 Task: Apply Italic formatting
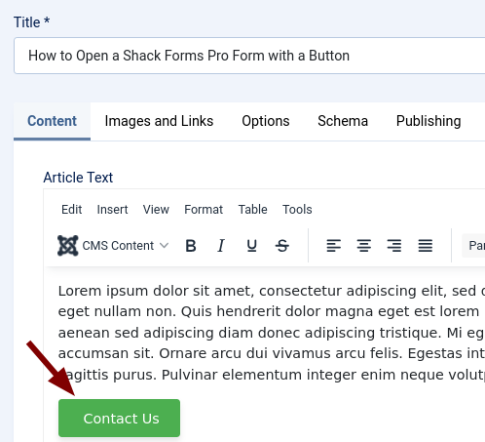[221, 246]
